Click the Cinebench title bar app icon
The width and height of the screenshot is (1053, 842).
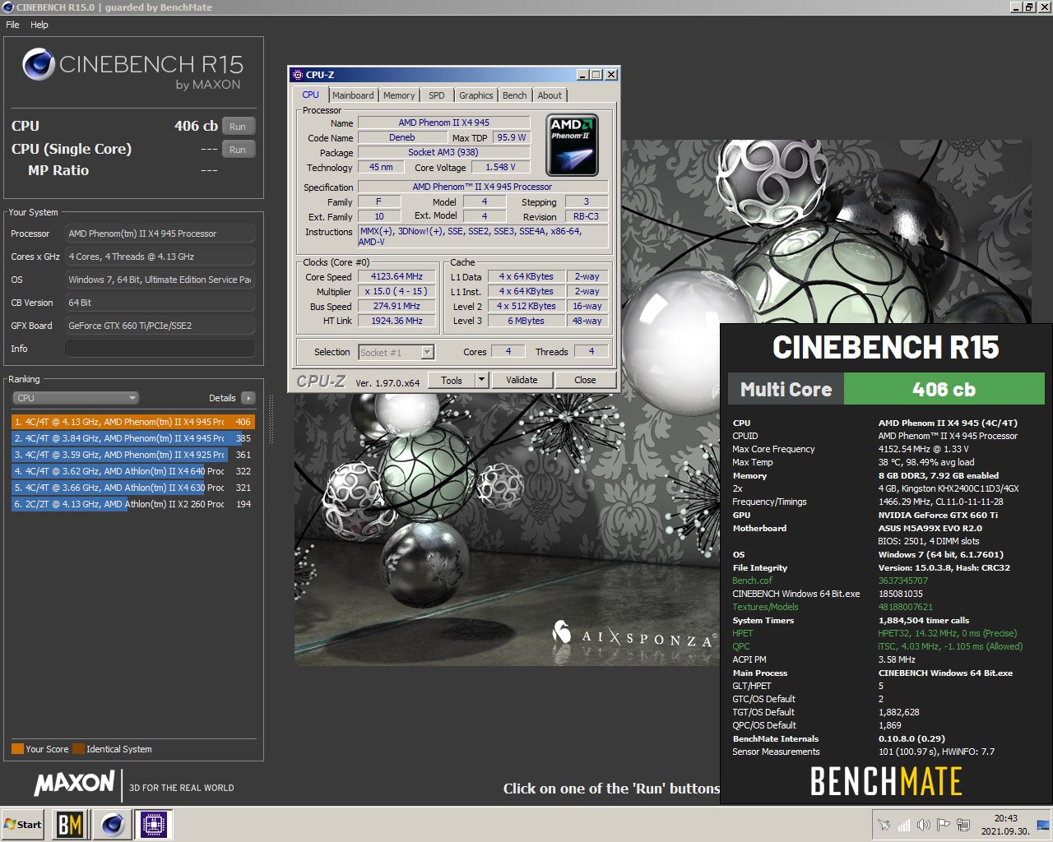(x=8, y=7)
